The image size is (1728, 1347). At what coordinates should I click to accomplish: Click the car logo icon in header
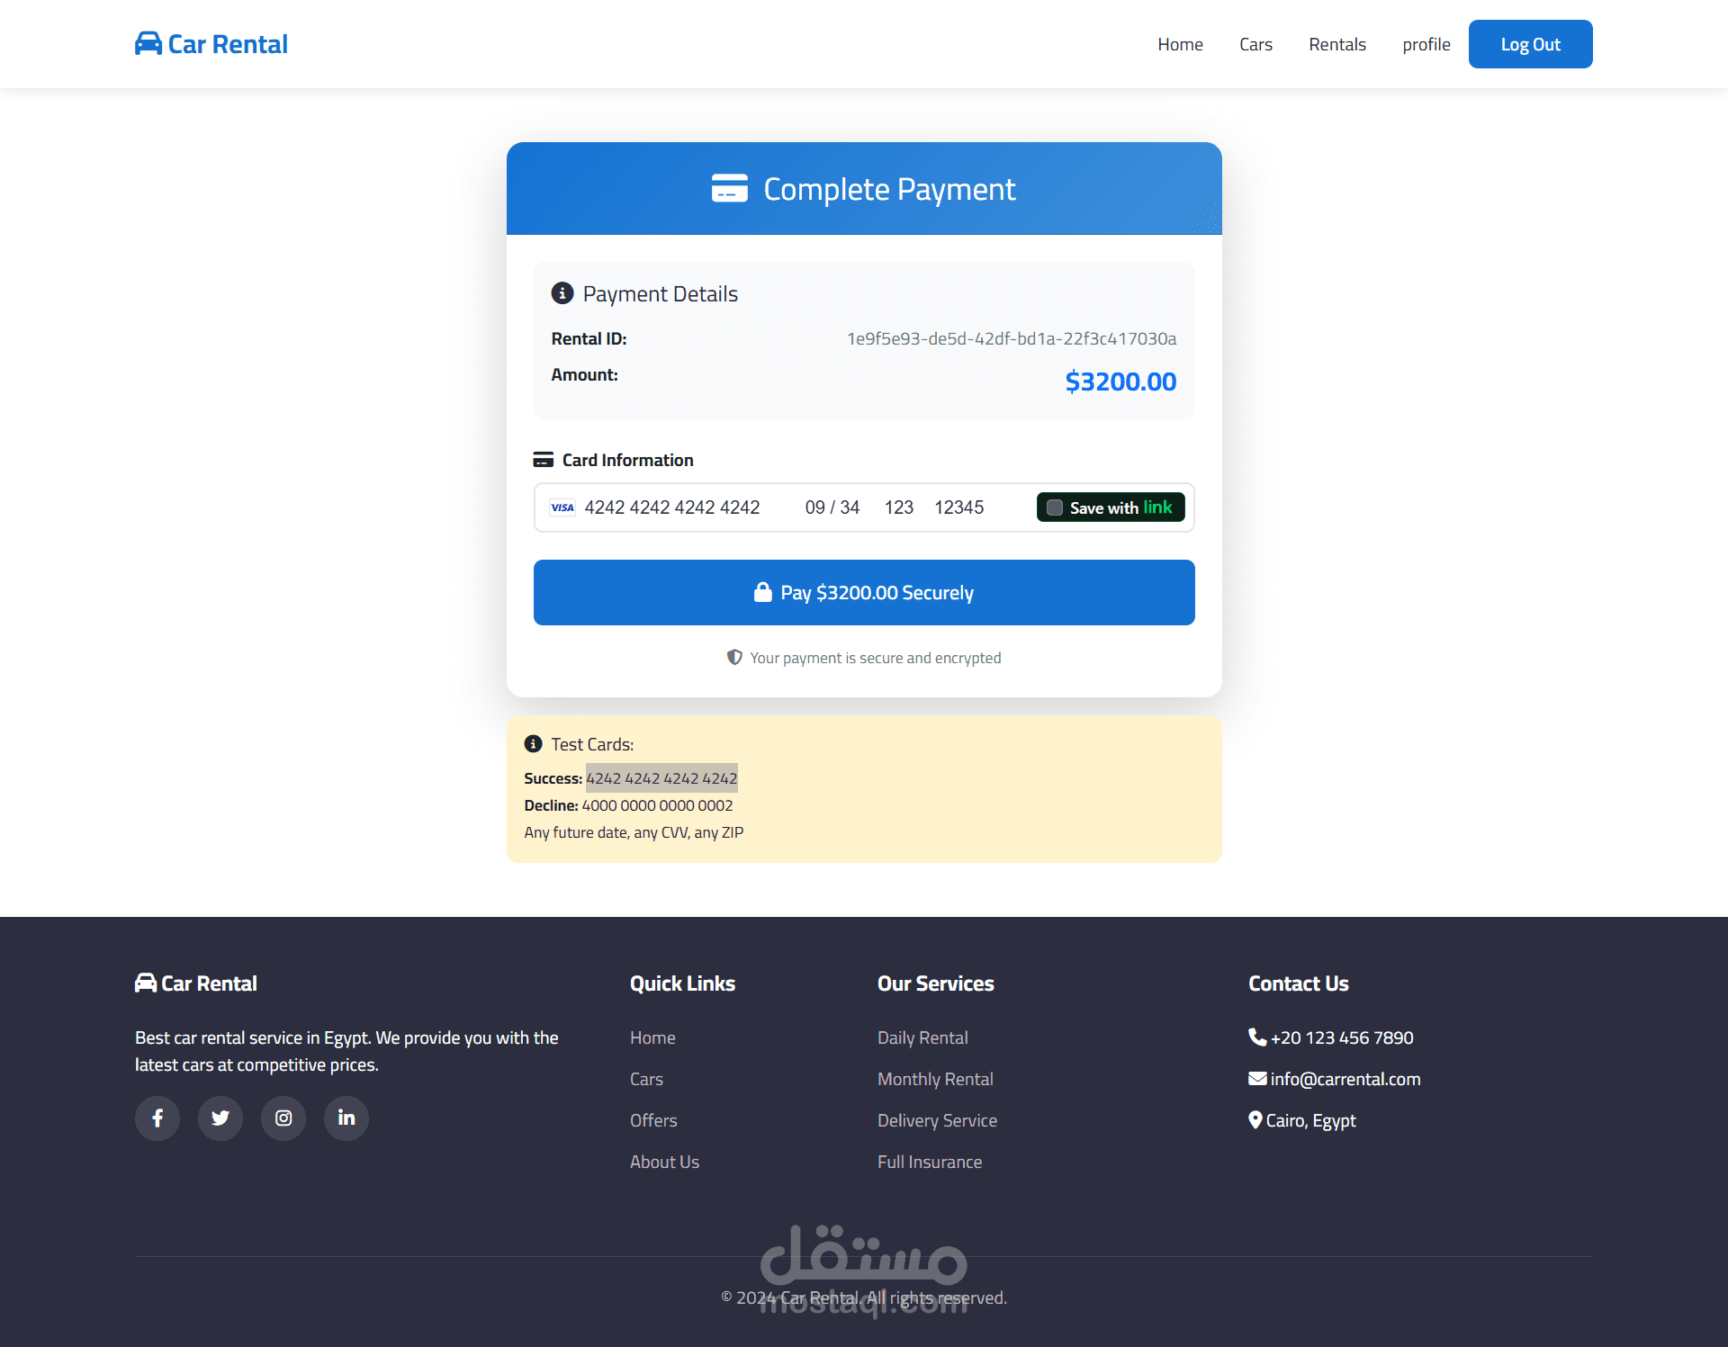(x=148, y=44)
